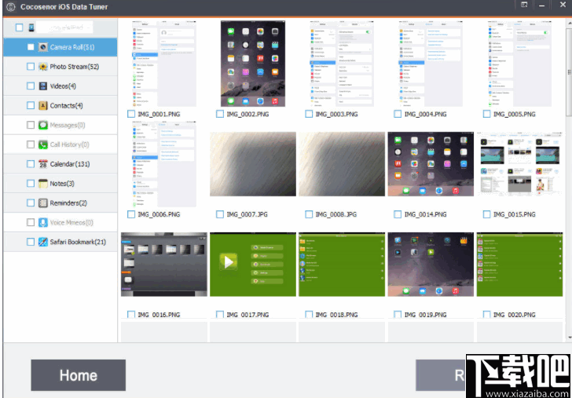Click the Camera Roll camera icon
The height and width of the screenshot is (398, 572).
[x=43, y=47]
